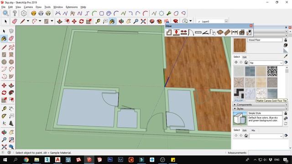Open the Extensions menu

point(72,7)
